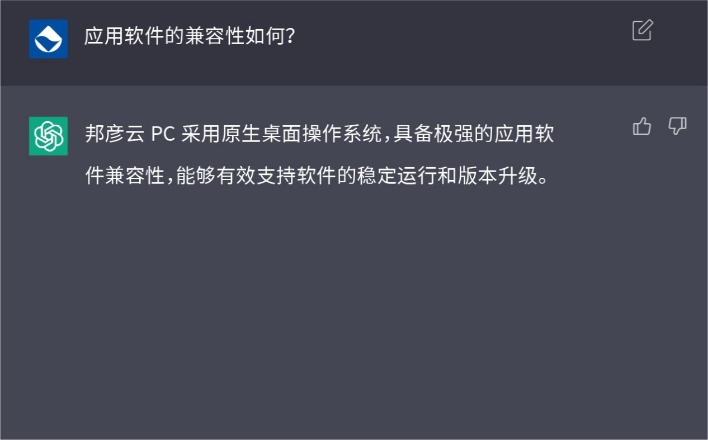Click the user question "应用软件的兼容性如何?"

pos(190,37)
